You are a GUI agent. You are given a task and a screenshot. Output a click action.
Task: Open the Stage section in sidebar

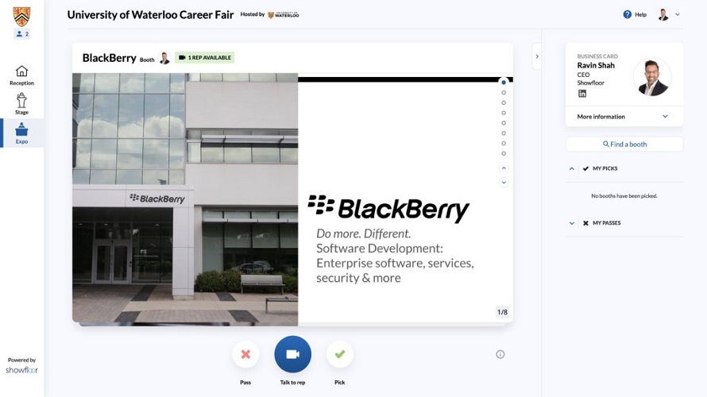[21, 104]
